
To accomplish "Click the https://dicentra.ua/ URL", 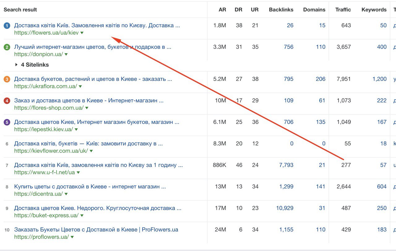I will pyautogui.click(x=39, y=194).
